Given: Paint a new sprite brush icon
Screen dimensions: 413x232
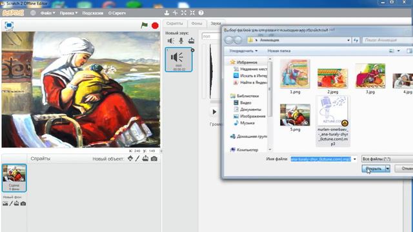Looking at the screenshot, I should (x=137, y=159).
